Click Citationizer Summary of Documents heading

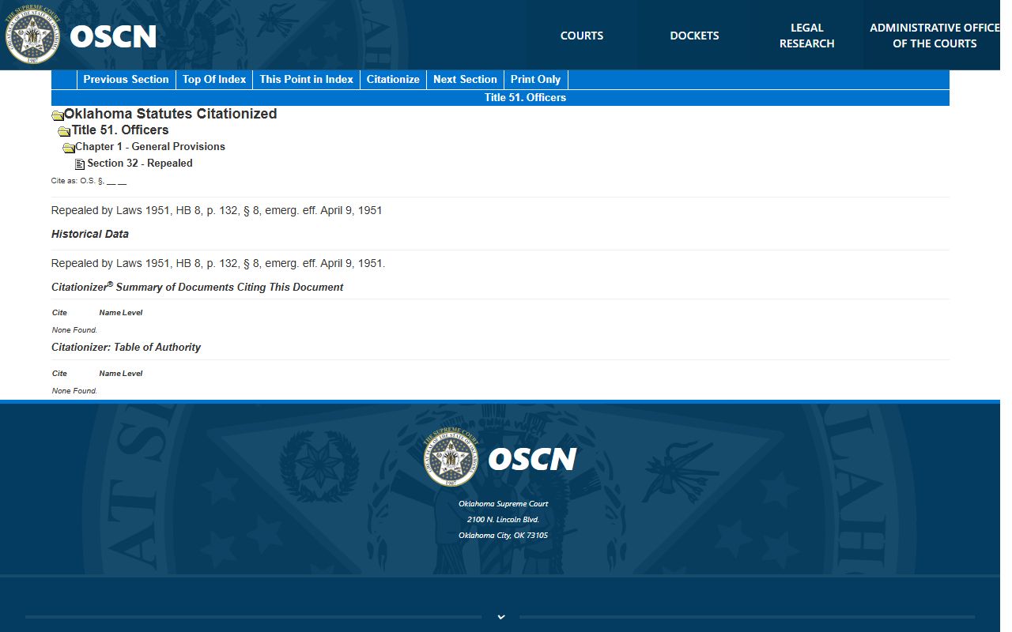[198, 287]
